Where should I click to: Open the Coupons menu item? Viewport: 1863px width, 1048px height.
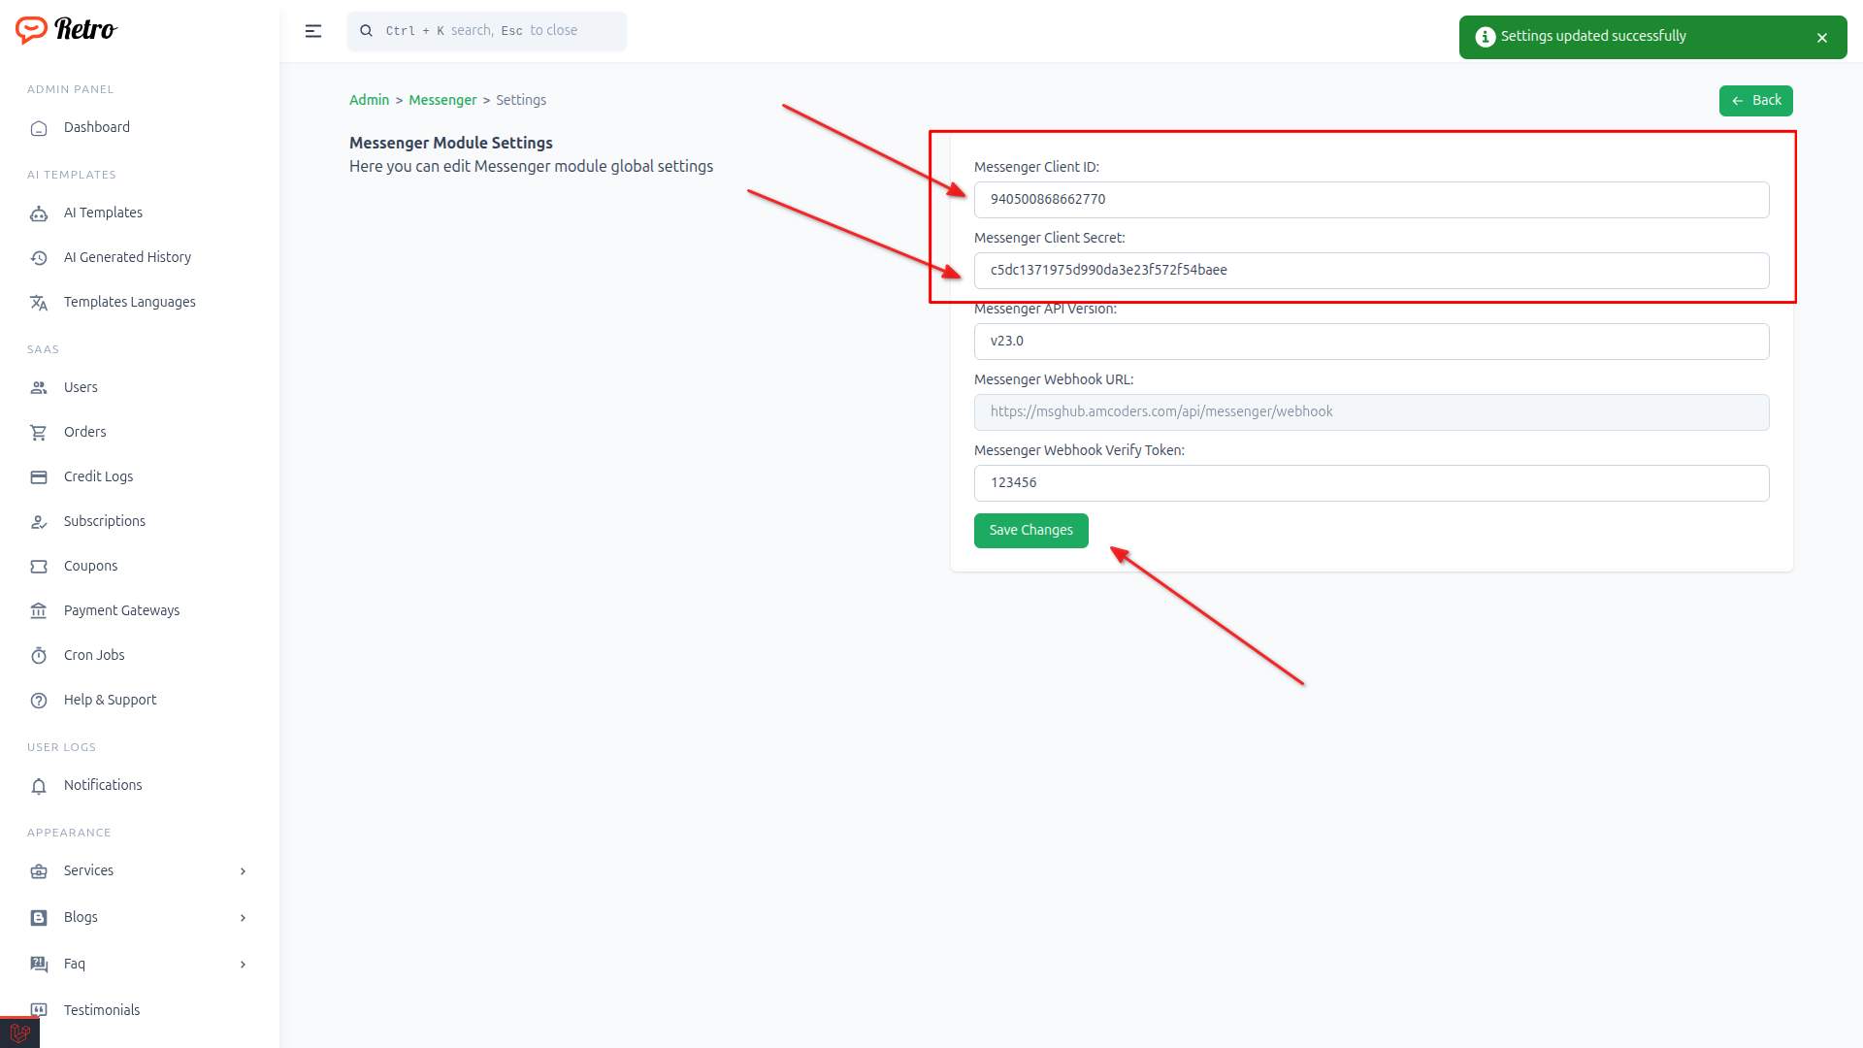(90, 566)
